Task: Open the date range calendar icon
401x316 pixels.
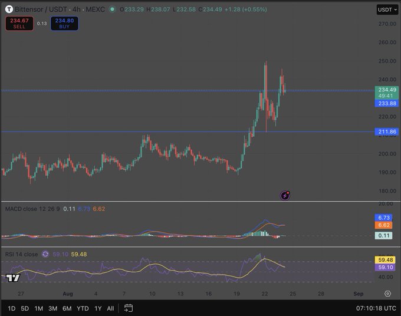Action: click(129, 308)
